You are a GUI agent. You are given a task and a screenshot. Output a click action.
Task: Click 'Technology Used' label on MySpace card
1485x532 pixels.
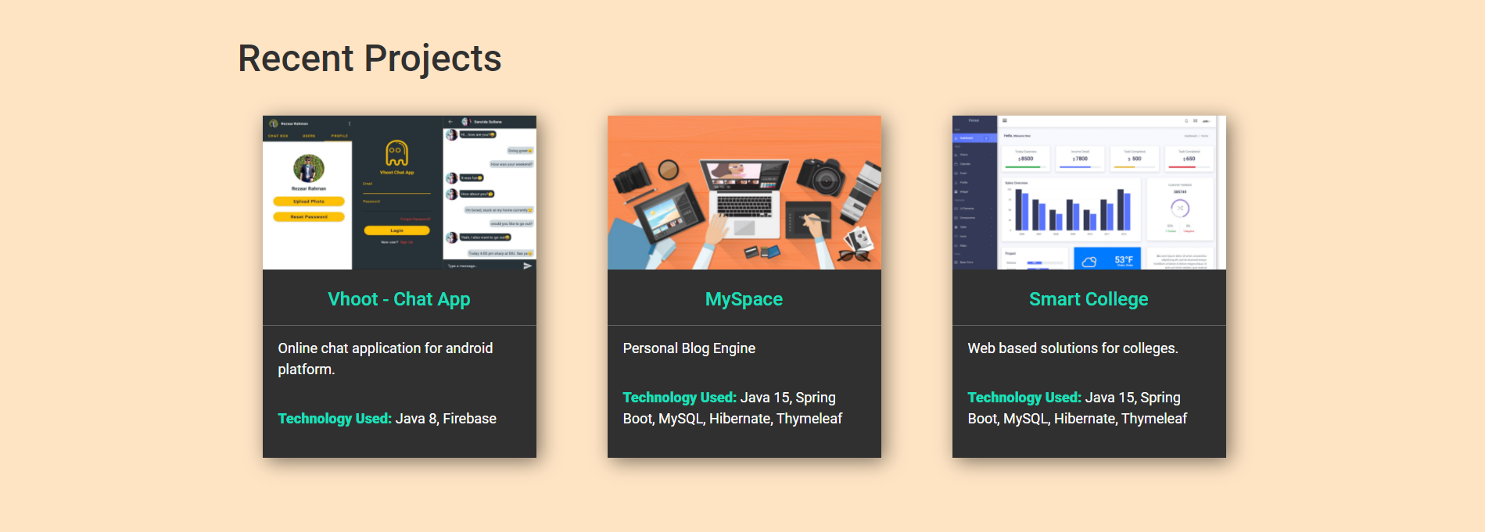click(x=680, y=398)
